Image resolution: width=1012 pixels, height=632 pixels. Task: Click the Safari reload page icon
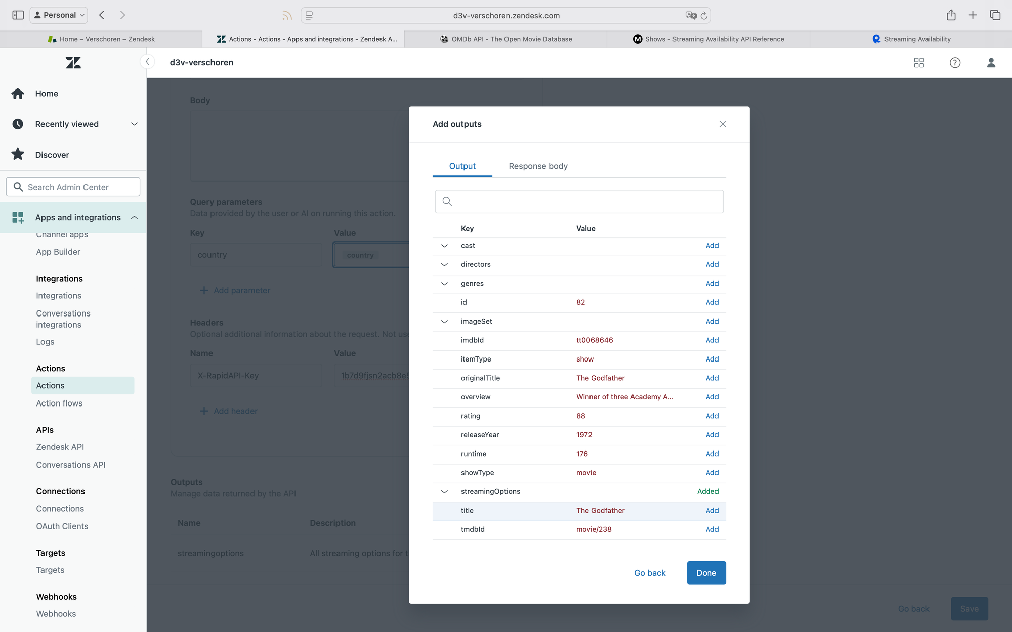pos(704,16)
